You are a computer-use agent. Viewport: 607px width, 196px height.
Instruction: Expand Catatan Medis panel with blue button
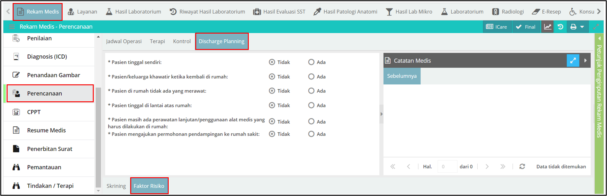click(573, 60)
